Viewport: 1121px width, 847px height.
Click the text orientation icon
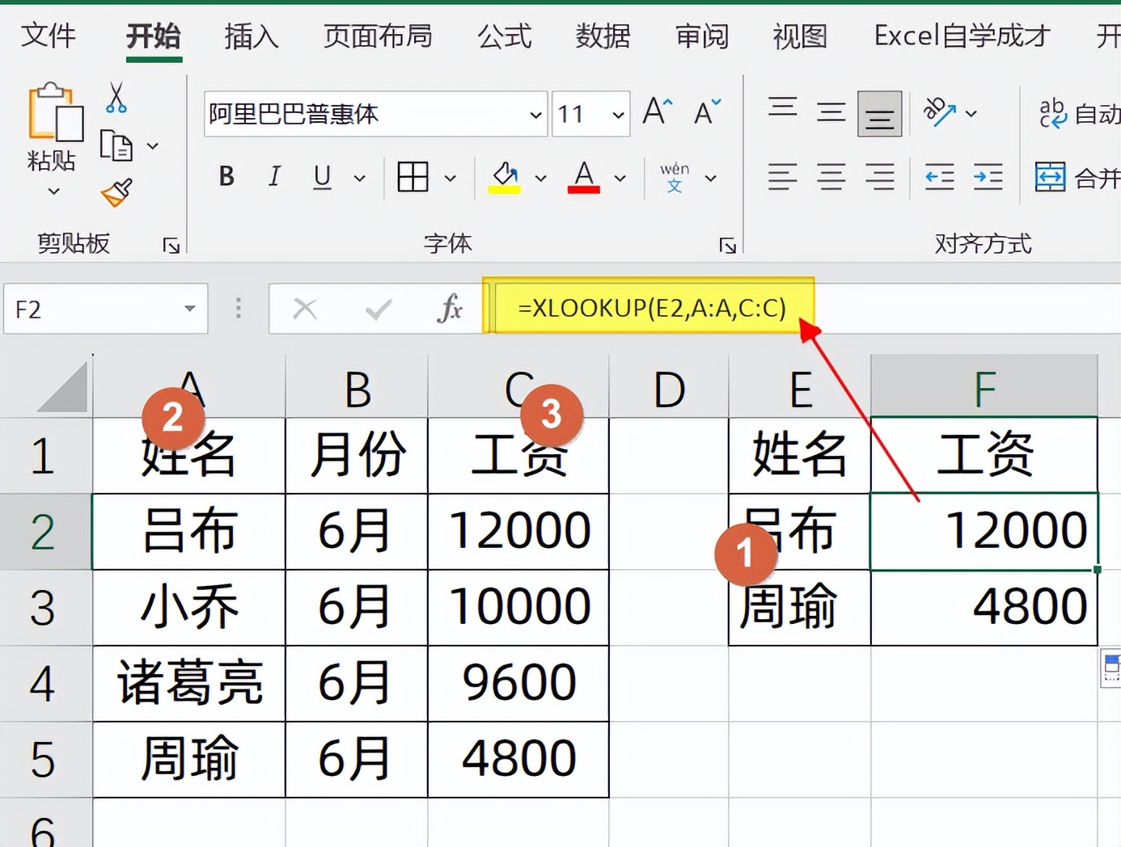[938, 113]
